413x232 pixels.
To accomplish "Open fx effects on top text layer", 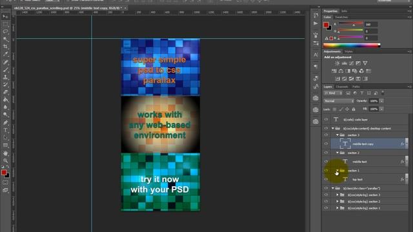I will coord(402,179).
